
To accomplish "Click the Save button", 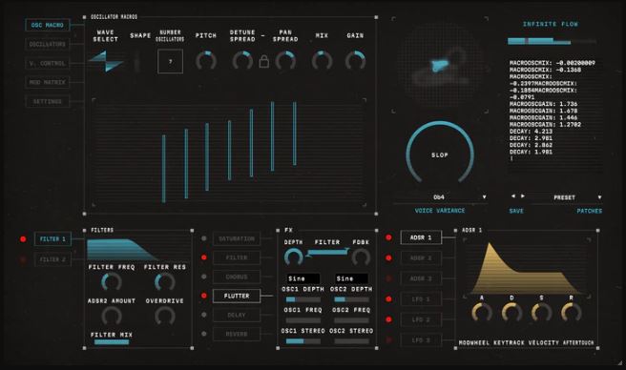I will click(516, 211).
